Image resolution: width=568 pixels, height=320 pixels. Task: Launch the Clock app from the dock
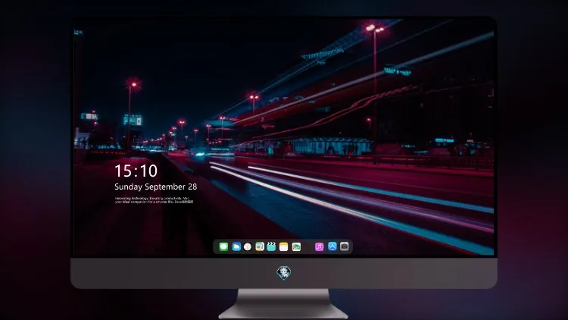coord(248,246)
